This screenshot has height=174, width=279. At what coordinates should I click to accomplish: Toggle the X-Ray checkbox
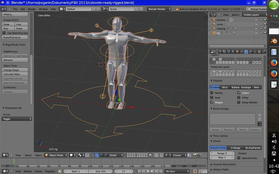(239, 98)
